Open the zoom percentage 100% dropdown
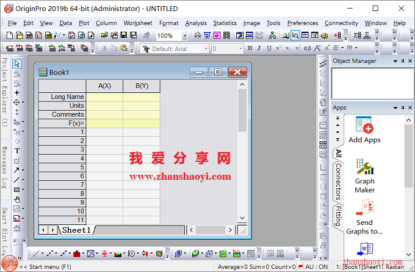 (185, 35)
